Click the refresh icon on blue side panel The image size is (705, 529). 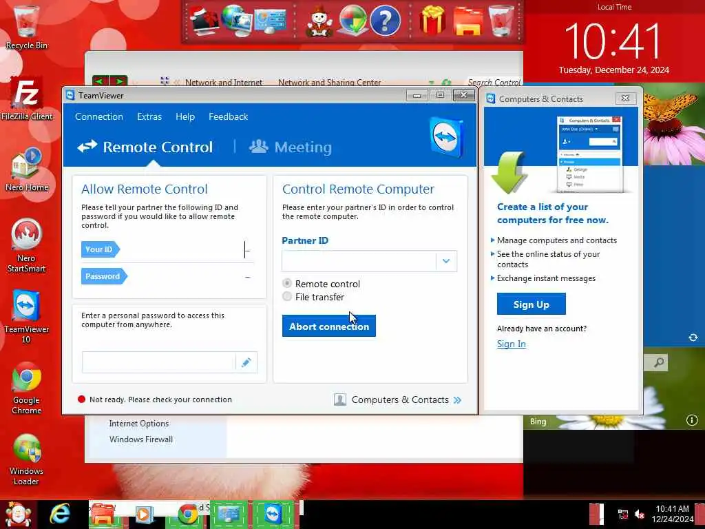point(693,338)
